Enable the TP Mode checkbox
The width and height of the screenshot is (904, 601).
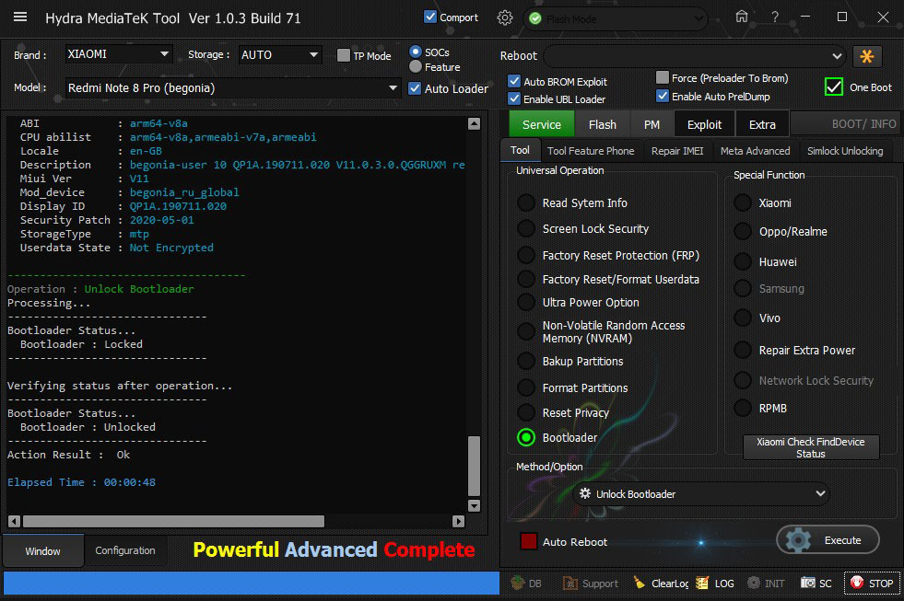(344, 55)
